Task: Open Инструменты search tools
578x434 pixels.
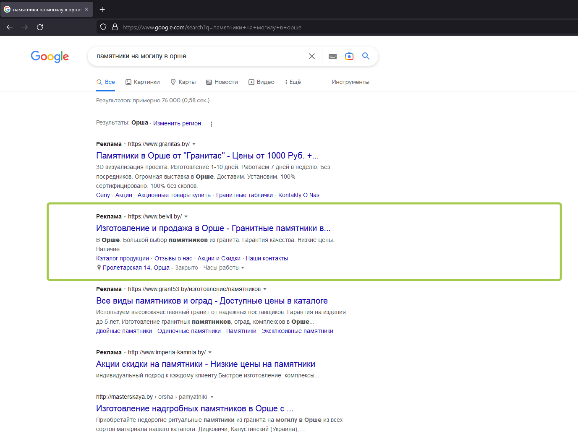Action: (x=350, y=82)
